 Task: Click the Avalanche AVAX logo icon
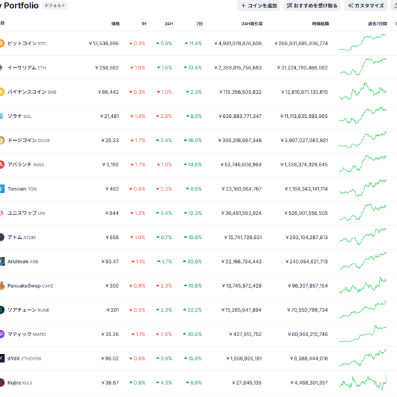pyautogui.click(x=2, y=164)
